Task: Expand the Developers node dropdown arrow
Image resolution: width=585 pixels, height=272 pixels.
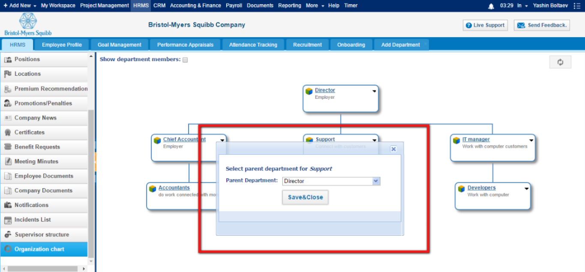Action: point(526,189)
